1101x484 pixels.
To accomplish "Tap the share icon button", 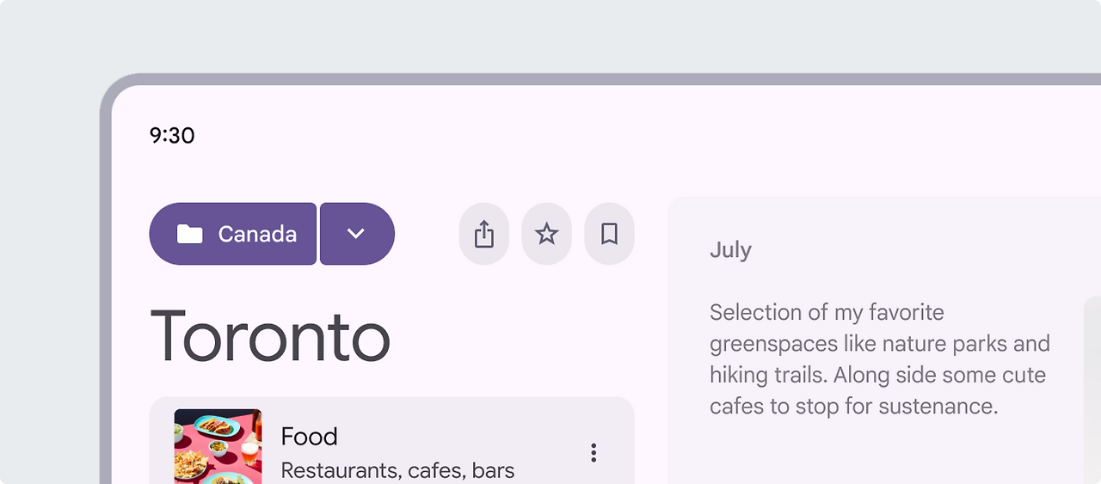I will (484, 234).
